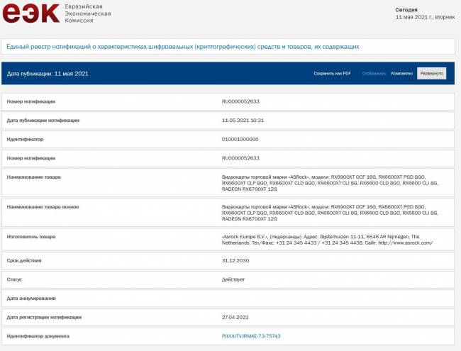
Task: Click the date 11 мая 2021 г., вторник
Action: click(x=426, y=16)
